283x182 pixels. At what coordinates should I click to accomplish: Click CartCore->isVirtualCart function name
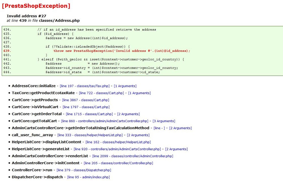tap(35, 107)
